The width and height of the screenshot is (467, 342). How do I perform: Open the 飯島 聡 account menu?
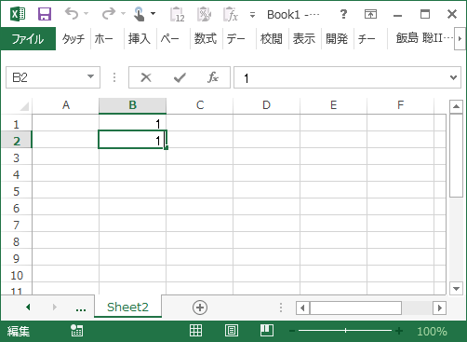pos(423,38)
